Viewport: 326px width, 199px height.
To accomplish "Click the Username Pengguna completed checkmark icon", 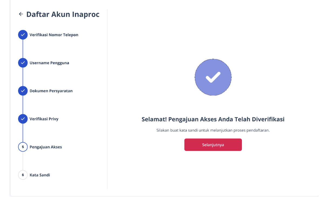I will tap(23, 63).
